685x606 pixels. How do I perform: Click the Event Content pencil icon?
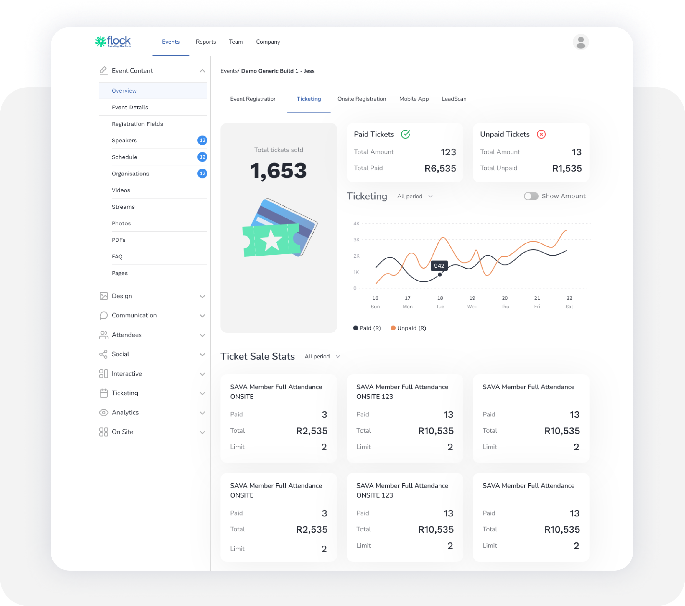tap(103, 71)
